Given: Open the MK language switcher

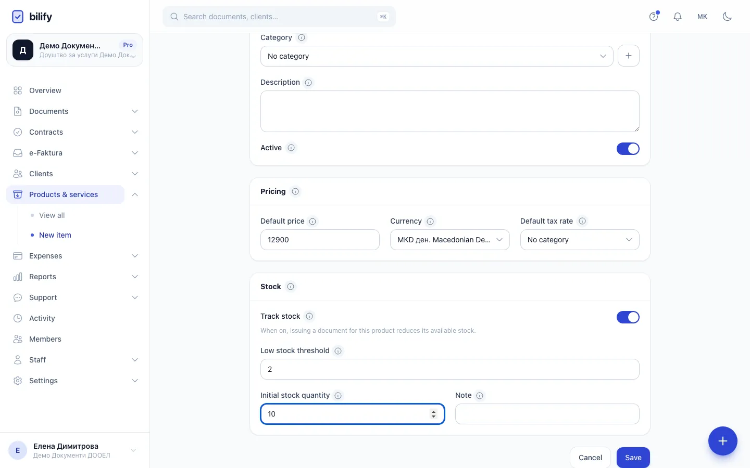Looking at the screenshot, I should coord(703,17).
